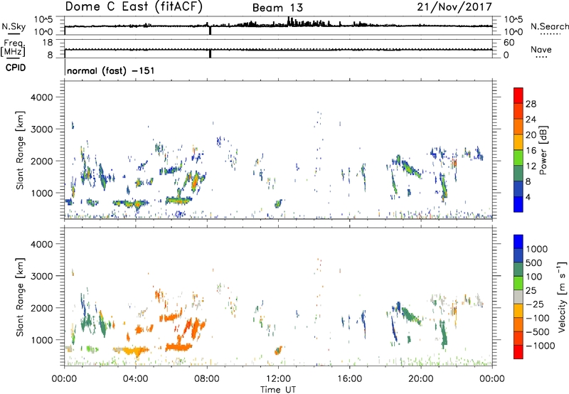Pick the teal 100–500 velocity colorbar segment
This screenshot has width=569, height=394.
pyautogui.click(x=519, y=270)
